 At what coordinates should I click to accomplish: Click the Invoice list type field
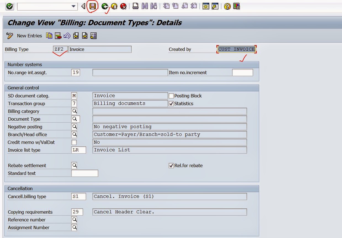tap(78, 150)
